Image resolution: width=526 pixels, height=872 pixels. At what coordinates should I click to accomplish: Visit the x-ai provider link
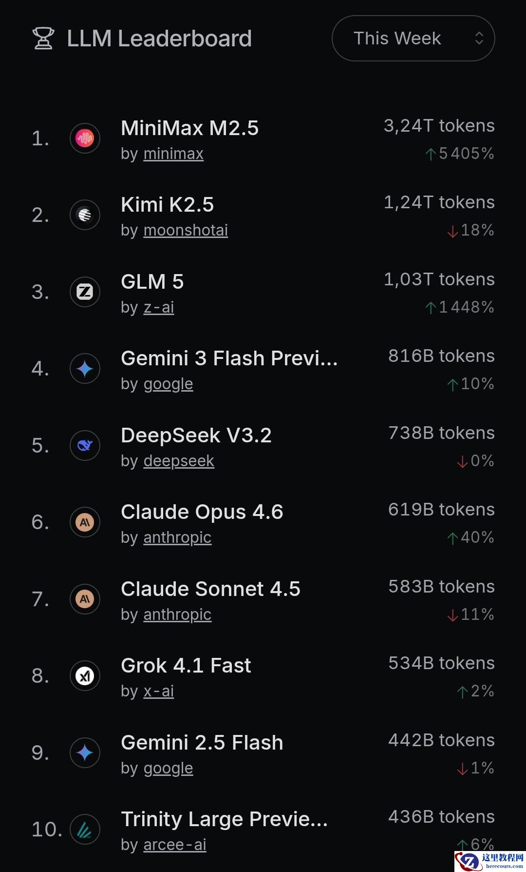pyautogui.click(x=159, y=692)
